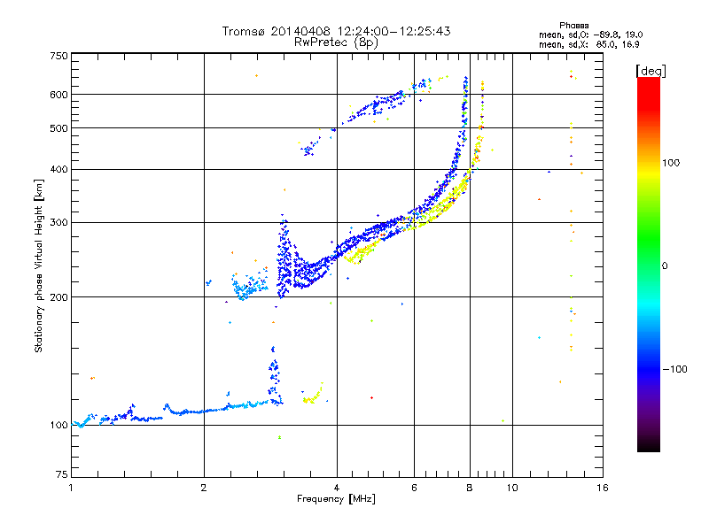Click the x-axis tick label "16"

click(603, 488)
